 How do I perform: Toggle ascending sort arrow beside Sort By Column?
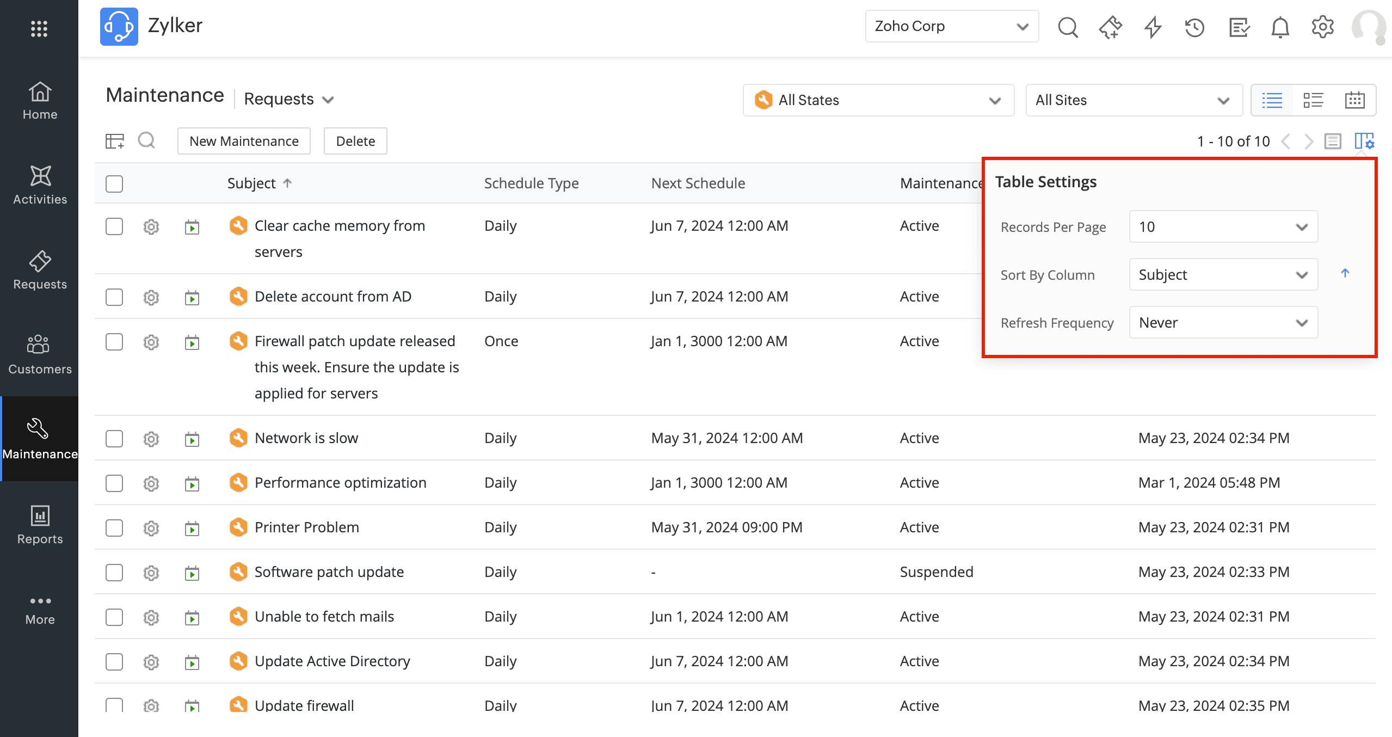click(x=1345, y=274)
